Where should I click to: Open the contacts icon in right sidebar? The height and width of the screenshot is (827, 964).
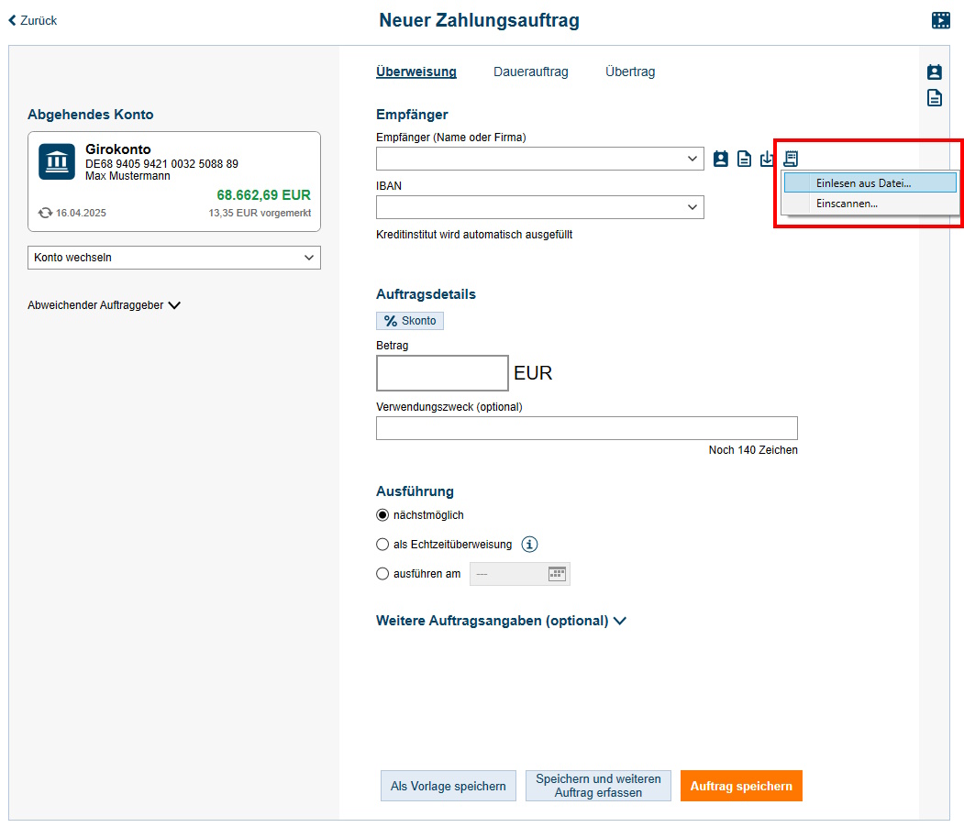pos(934,72)
